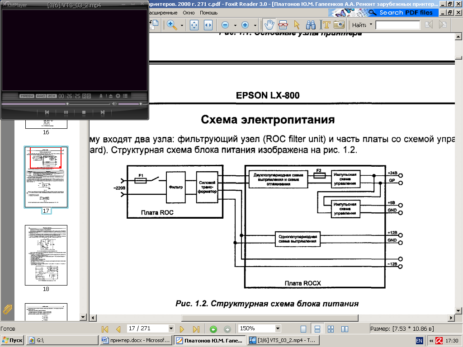Click the KMPlayer download arrow icon

coord(101,96)
